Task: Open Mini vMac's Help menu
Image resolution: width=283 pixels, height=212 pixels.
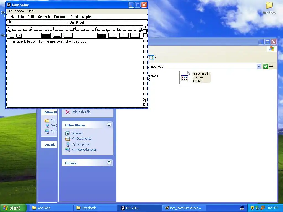Action: click(30, 11)
